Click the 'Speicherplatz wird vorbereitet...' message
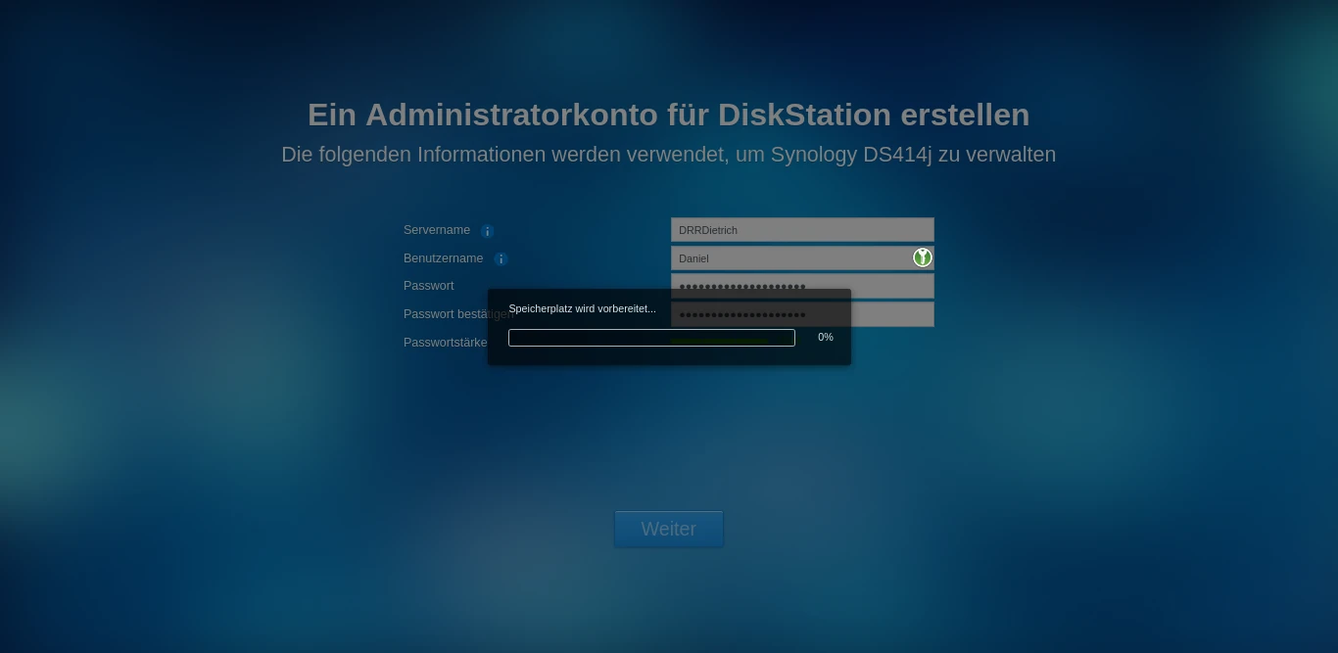The width and height of the screenshot is (1338, 653). coord(582,308)
